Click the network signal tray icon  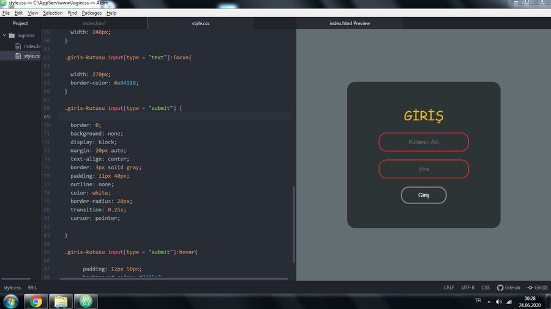(x=509, y=301)
